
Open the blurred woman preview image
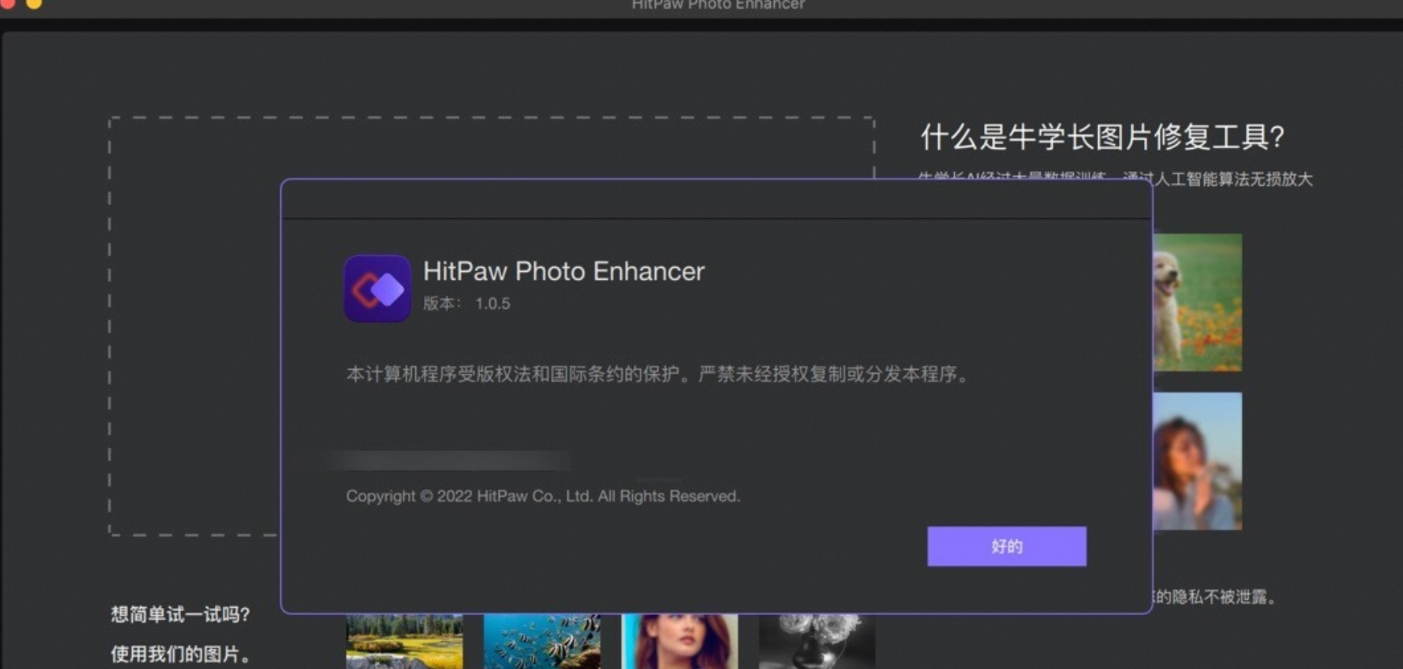click(x=1197, y=461)
